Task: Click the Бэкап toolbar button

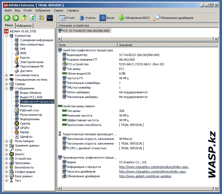Action: click(x=107, y=18)
